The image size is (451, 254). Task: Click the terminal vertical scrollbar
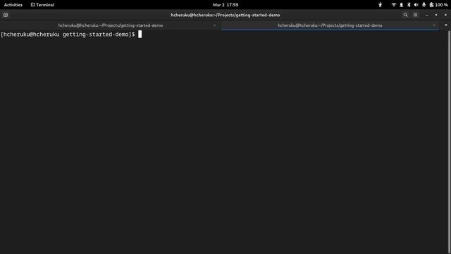[x=450, y=142]
